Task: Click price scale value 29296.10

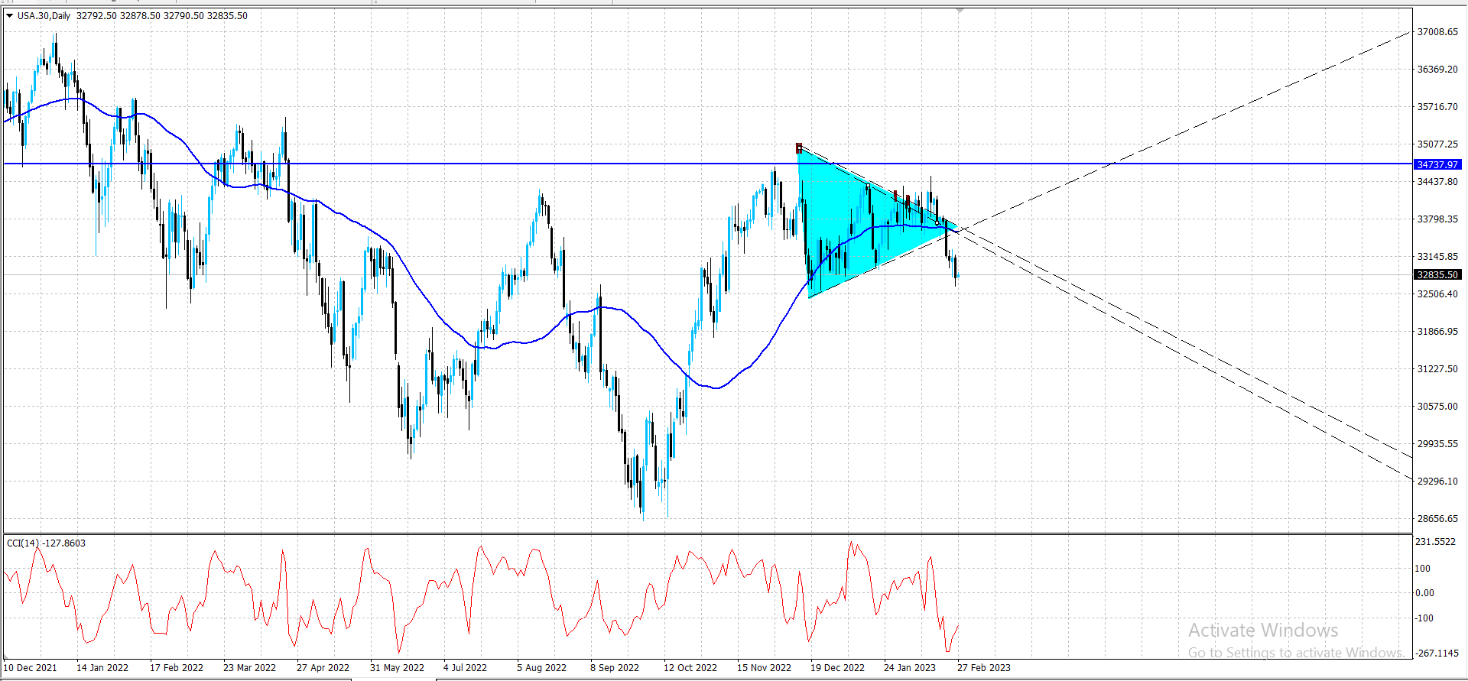Action: click(1437, 482)
